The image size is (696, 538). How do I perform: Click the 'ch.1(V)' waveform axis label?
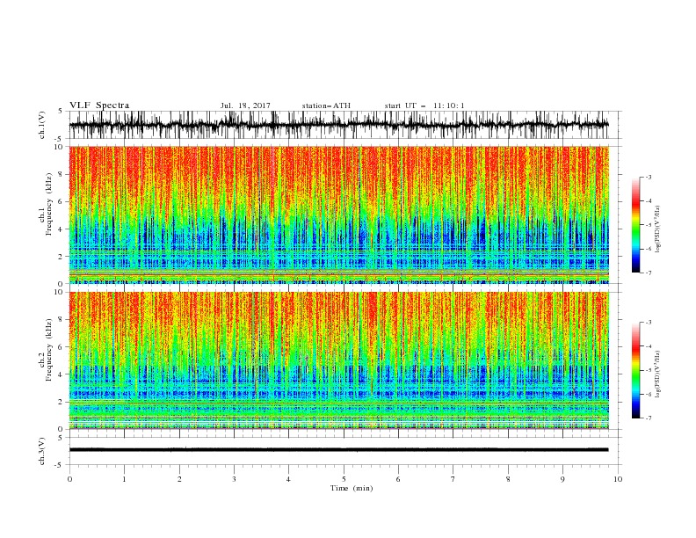click(42, 125)
